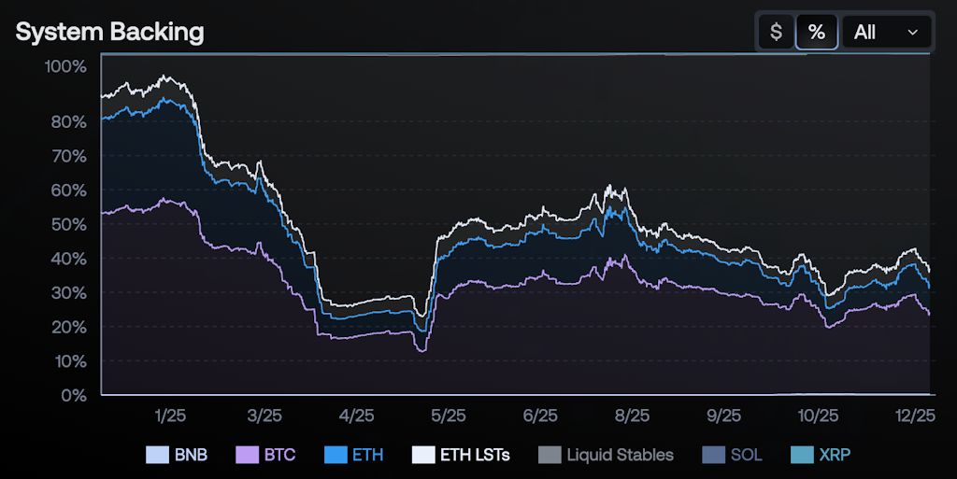This screenshot has width=957, height=479.
Task: Hide the BTC series via legend text
Action: [279, 455]
